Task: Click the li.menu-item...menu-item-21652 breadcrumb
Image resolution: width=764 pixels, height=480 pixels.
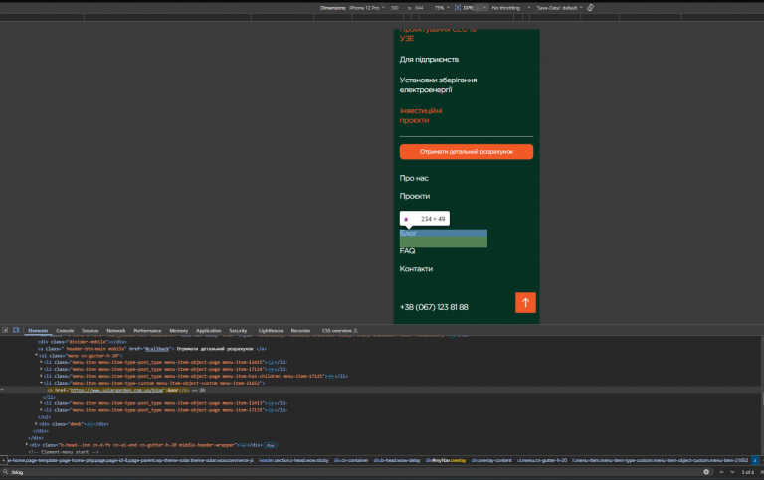Action: pos(661,460)
